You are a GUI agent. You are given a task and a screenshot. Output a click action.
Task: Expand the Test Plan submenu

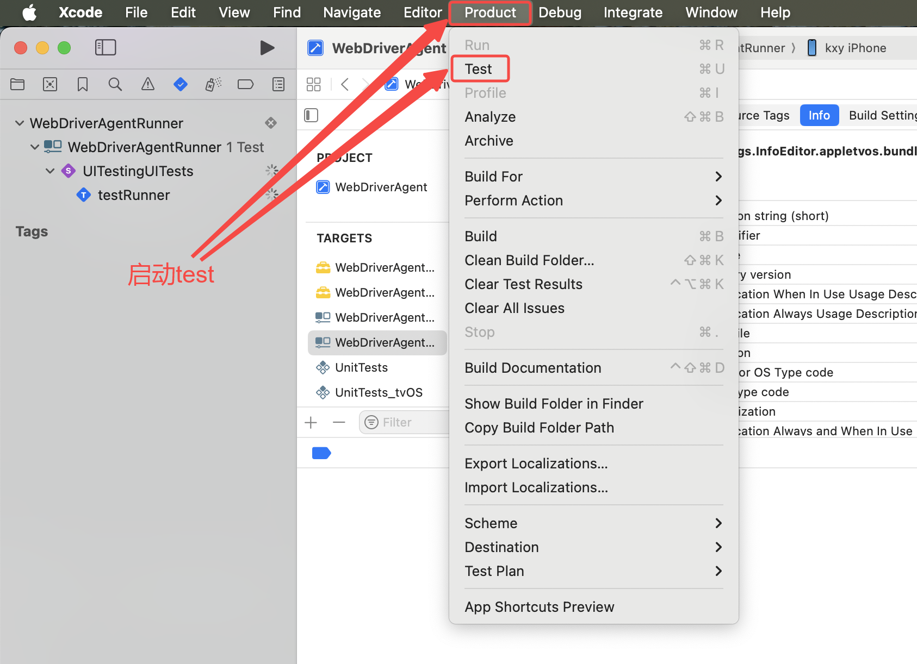tap(594, 571)
